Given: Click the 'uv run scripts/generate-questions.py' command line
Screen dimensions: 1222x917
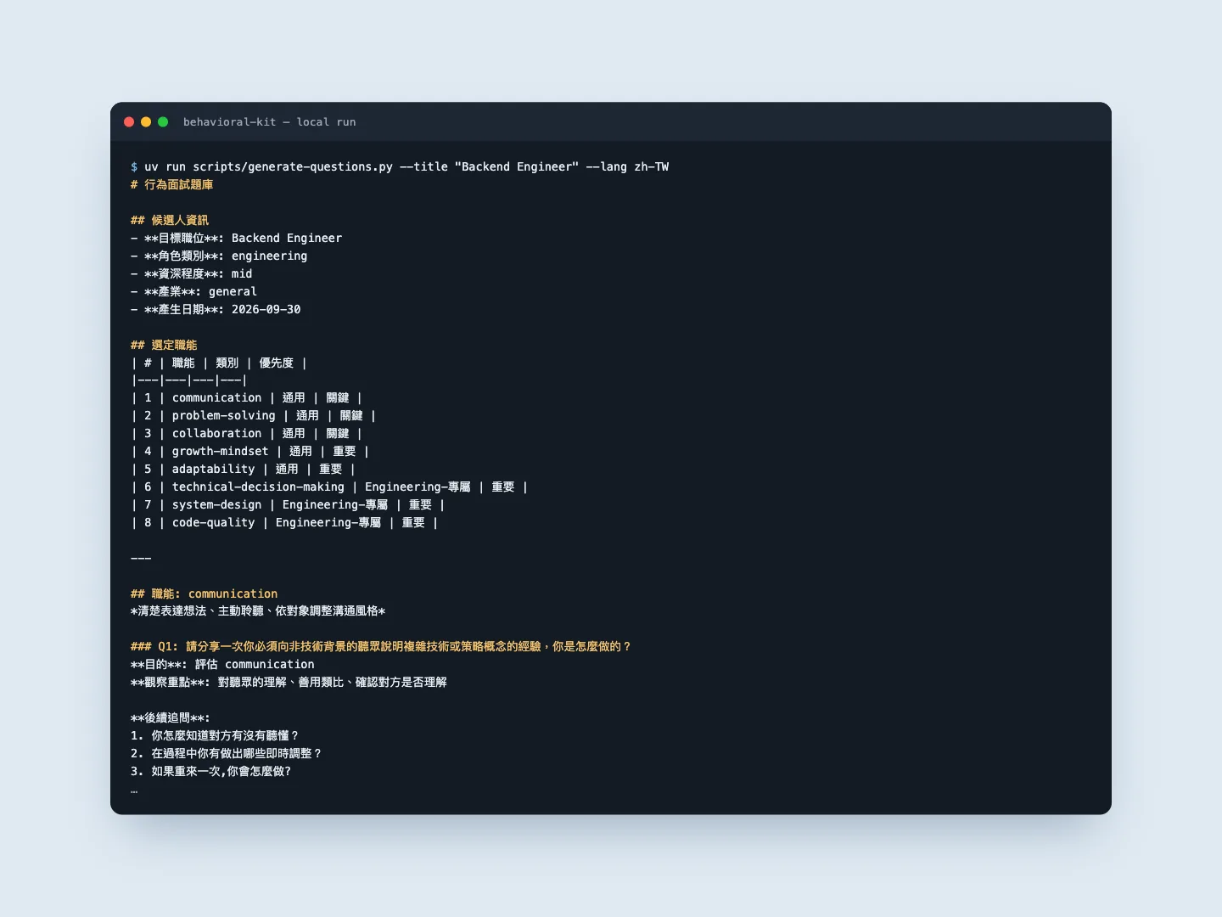Looking at the screenshot, I should tap(400, 166).
